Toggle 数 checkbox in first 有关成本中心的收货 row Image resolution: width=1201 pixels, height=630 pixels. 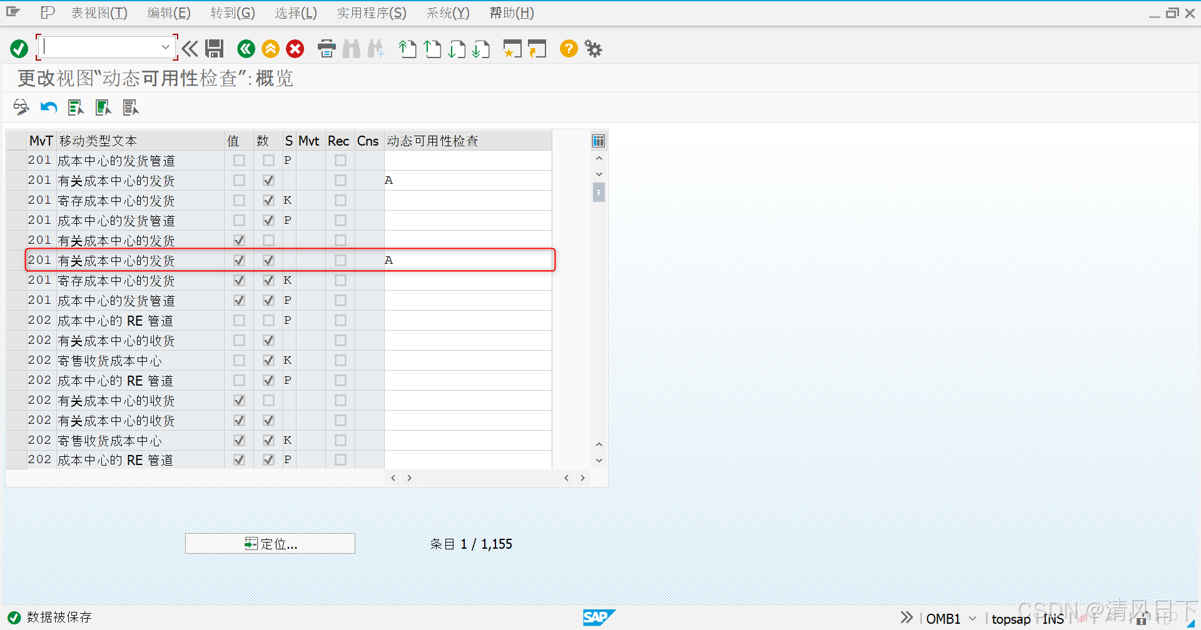[x=268, y=341]
